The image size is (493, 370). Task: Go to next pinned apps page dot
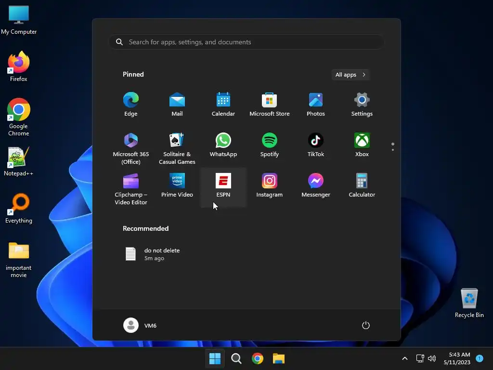pyautogui.click(x=393, y=150)
